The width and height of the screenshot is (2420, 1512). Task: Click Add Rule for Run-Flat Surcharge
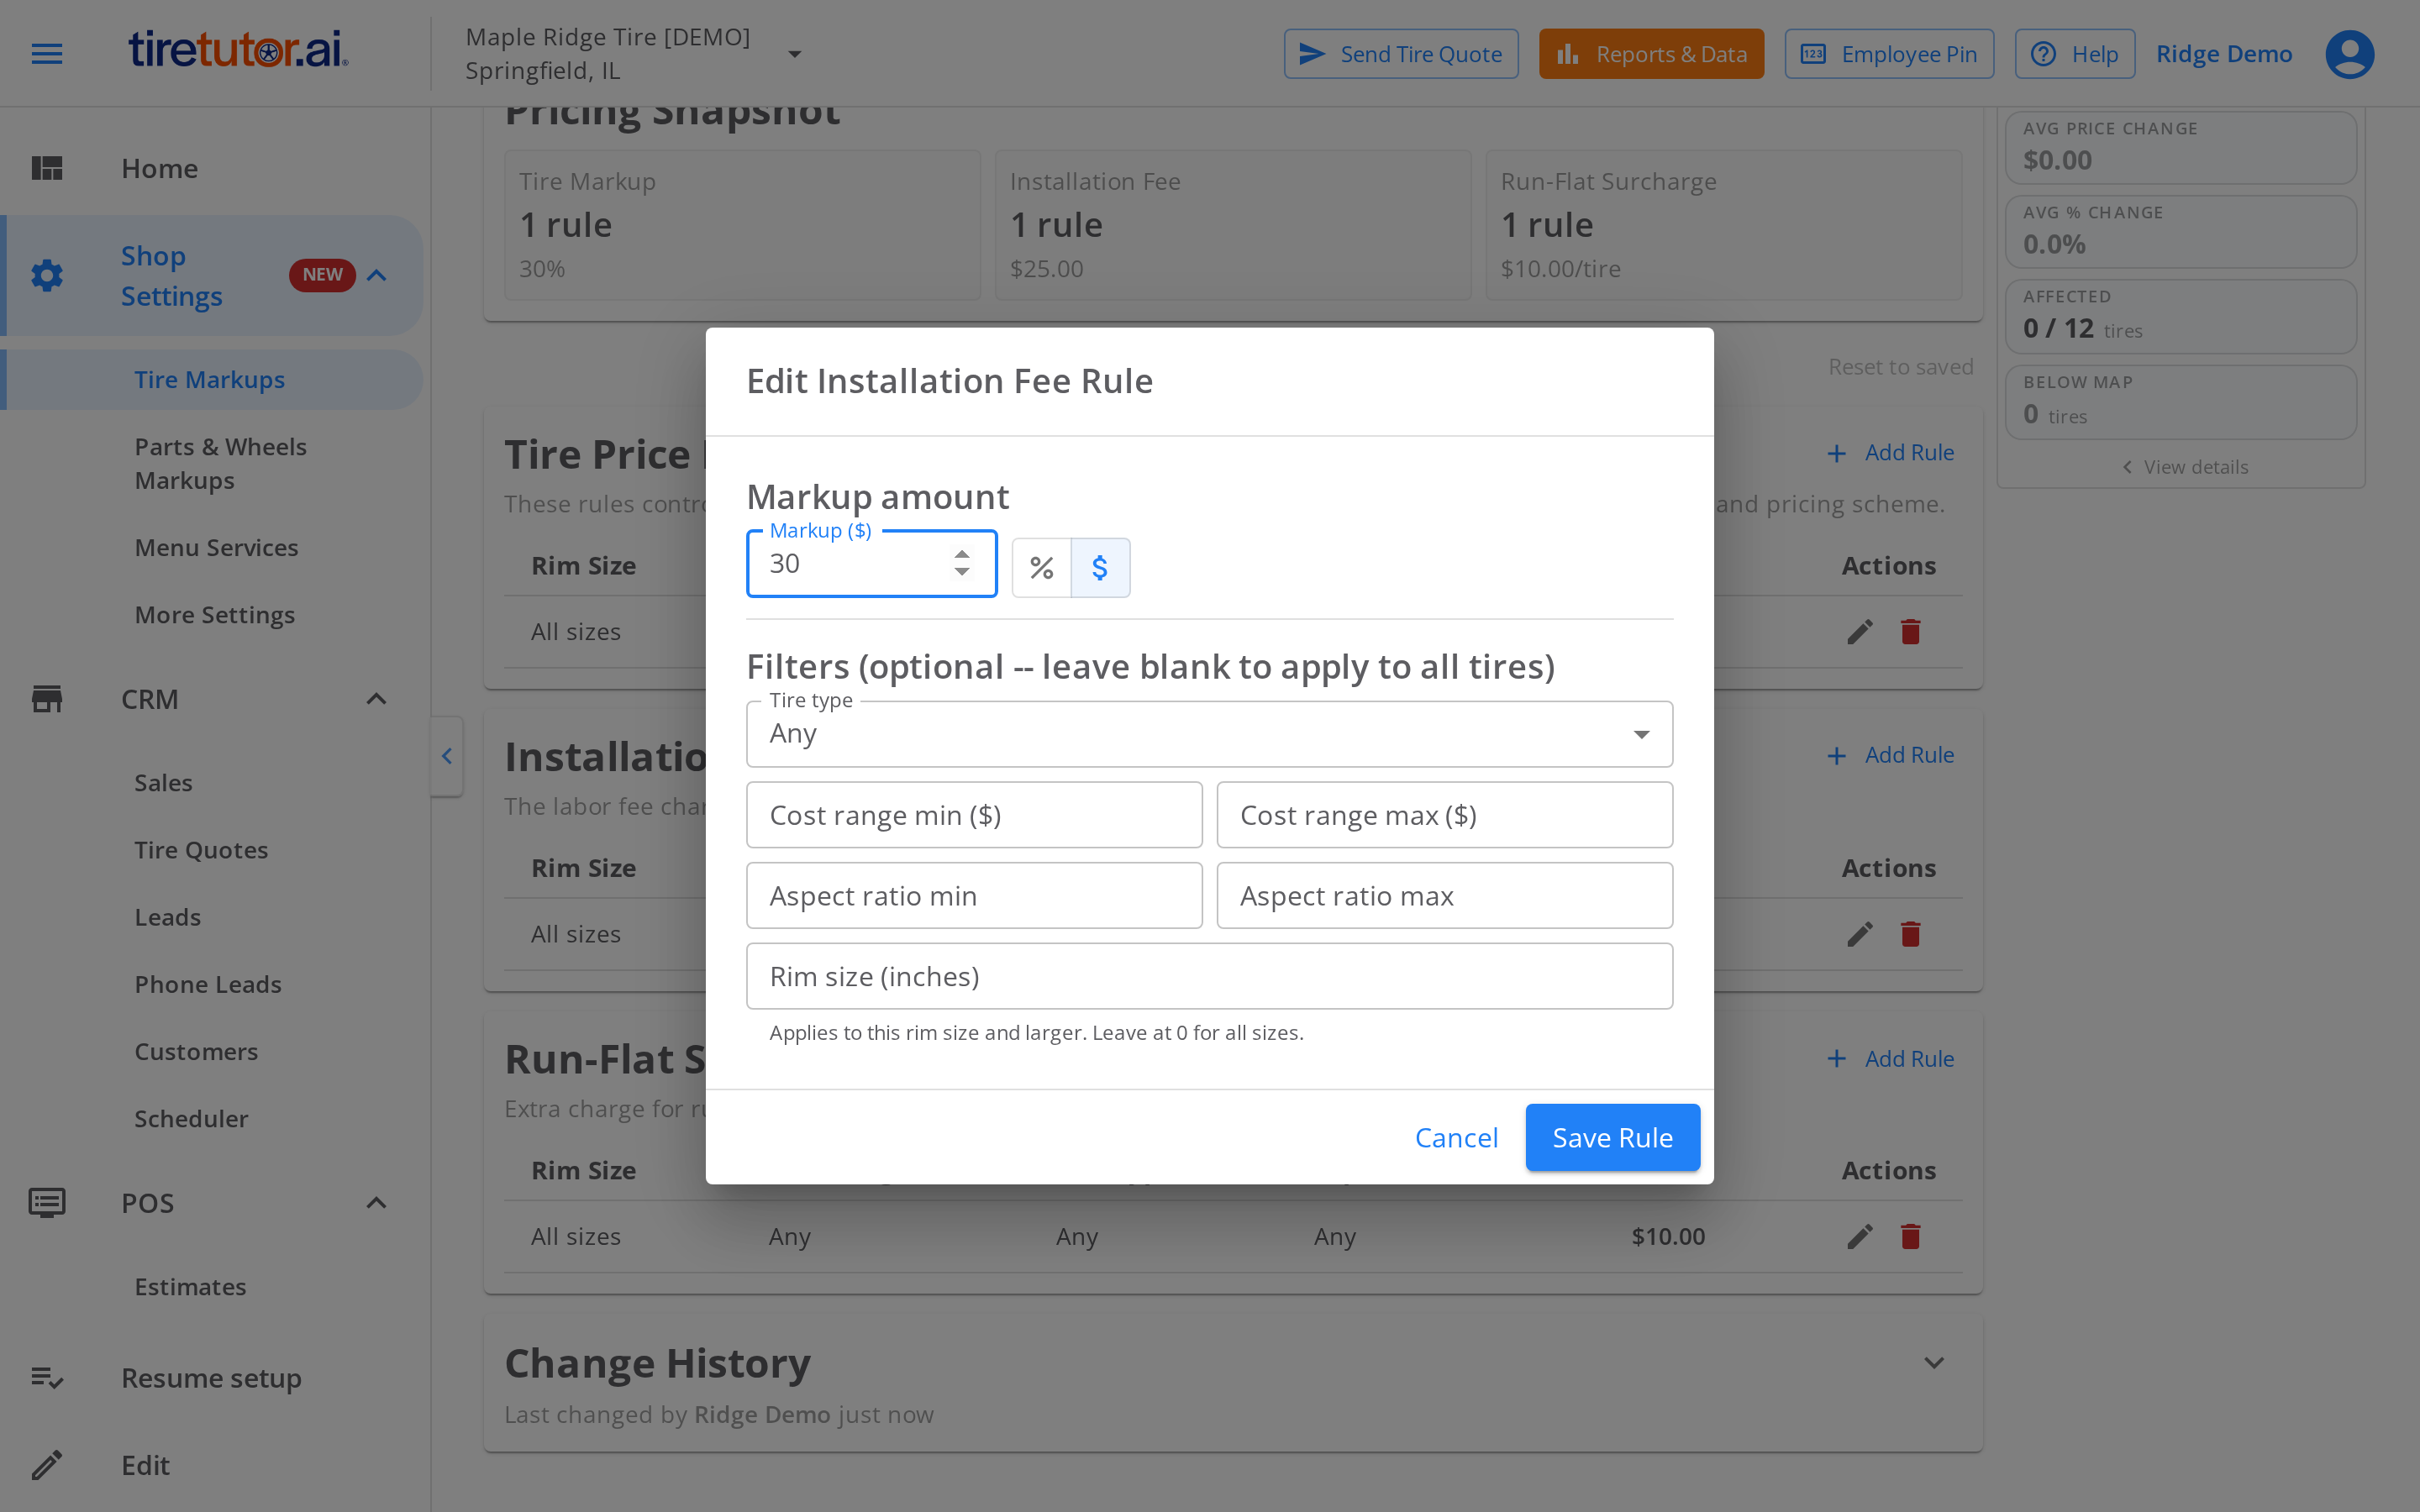pyautogui.click(x=1890, y=1059)
